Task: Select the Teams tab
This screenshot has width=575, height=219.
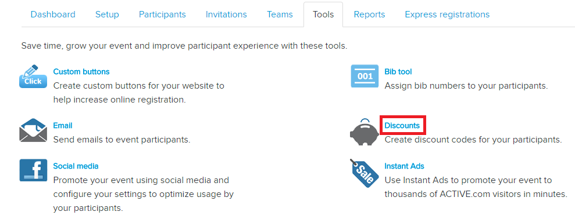Action: [x=280, y=14]
